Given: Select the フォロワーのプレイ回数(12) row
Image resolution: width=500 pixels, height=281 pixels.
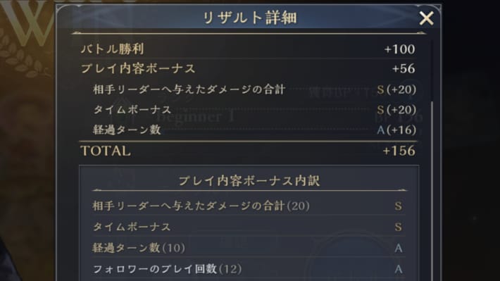Looking at the screenshot, I should [x=248, y=269].
